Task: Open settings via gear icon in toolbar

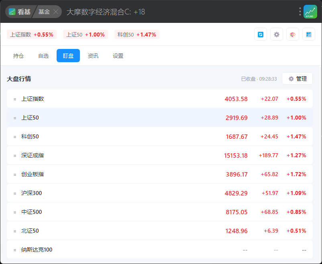Action: [276, 35]
